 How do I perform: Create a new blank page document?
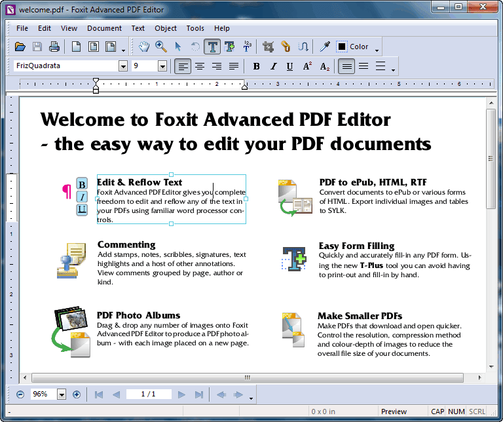click(76, 47)
